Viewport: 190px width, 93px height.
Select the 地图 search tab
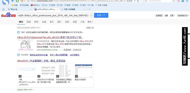pyautogui.click(x=75, y=22)
